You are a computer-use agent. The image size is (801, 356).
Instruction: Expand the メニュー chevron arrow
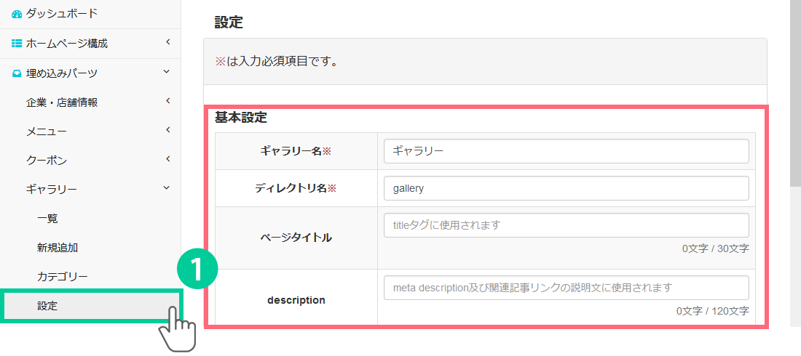click(167, 130)
